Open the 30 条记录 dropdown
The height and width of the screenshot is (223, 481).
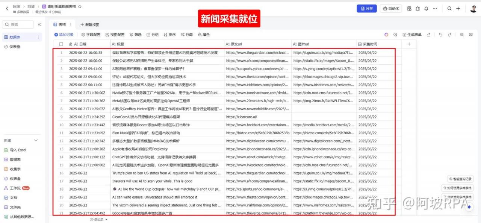(99, 219)
